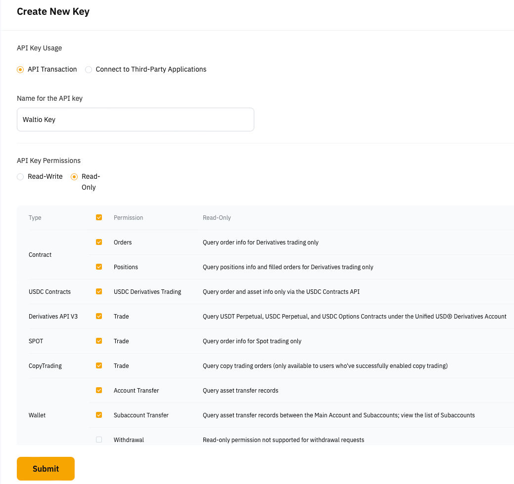Screen dimensions: 514x484
Task: Click the Account Transfer permission label
Action: click(136, 391)
